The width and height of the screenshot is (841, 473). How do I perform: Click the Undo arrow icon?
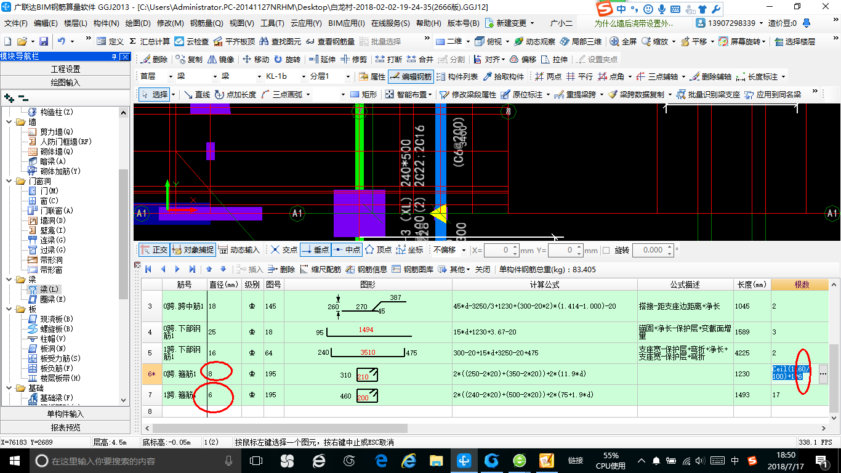pos(62,41)
